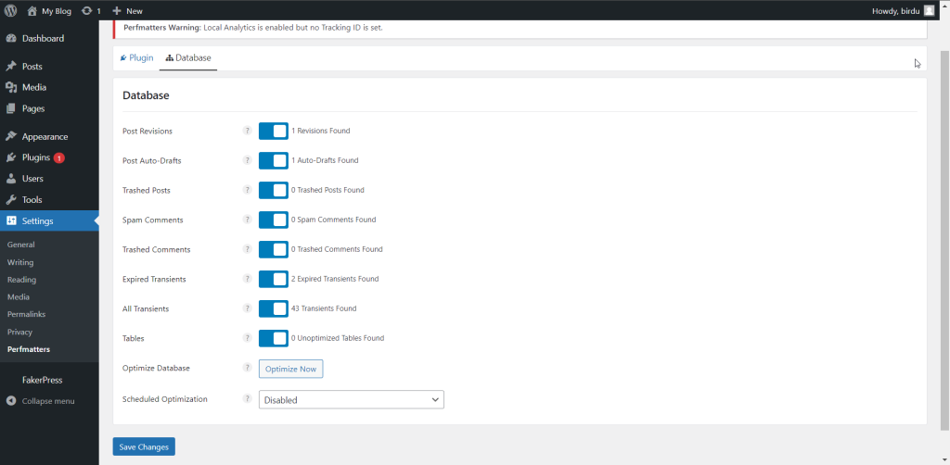Show help for Scheduled Optimization
950x465 pixels.
[247, 398]
